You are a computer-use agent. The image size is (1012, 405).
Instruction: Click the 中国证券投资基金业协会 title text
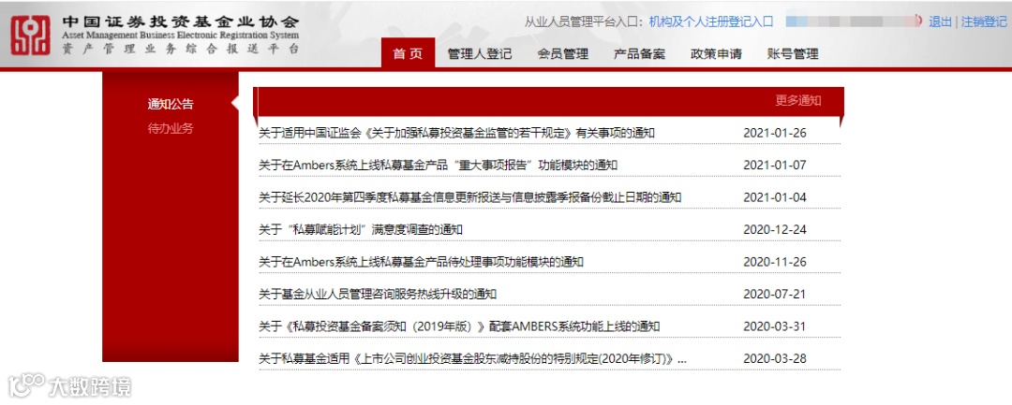click(181, 20)
